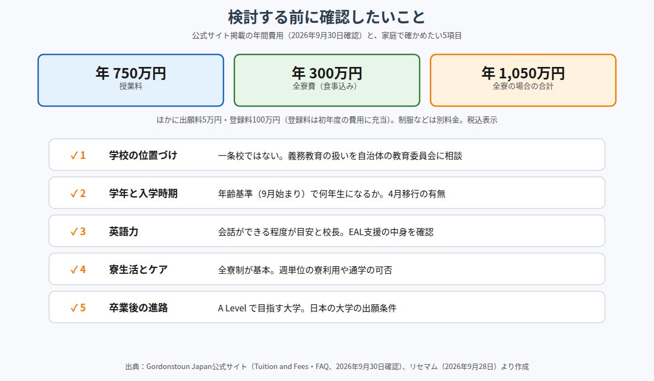Click check mark 5 beside 卒業後の進路

point(78,308)
